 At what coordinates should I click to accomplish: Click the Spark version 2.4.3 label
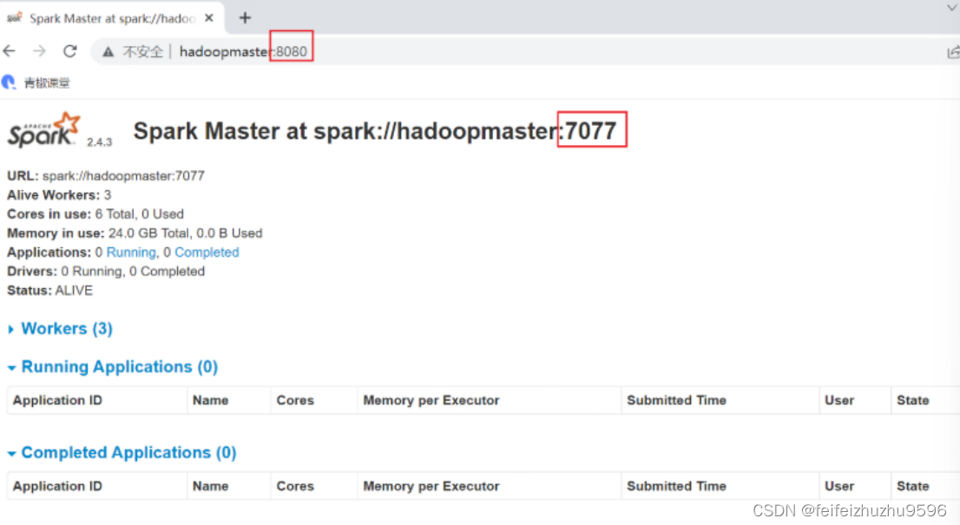tap(99, 142)
